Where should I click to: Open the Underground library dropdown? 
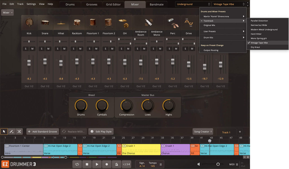(x=193, y=4)
